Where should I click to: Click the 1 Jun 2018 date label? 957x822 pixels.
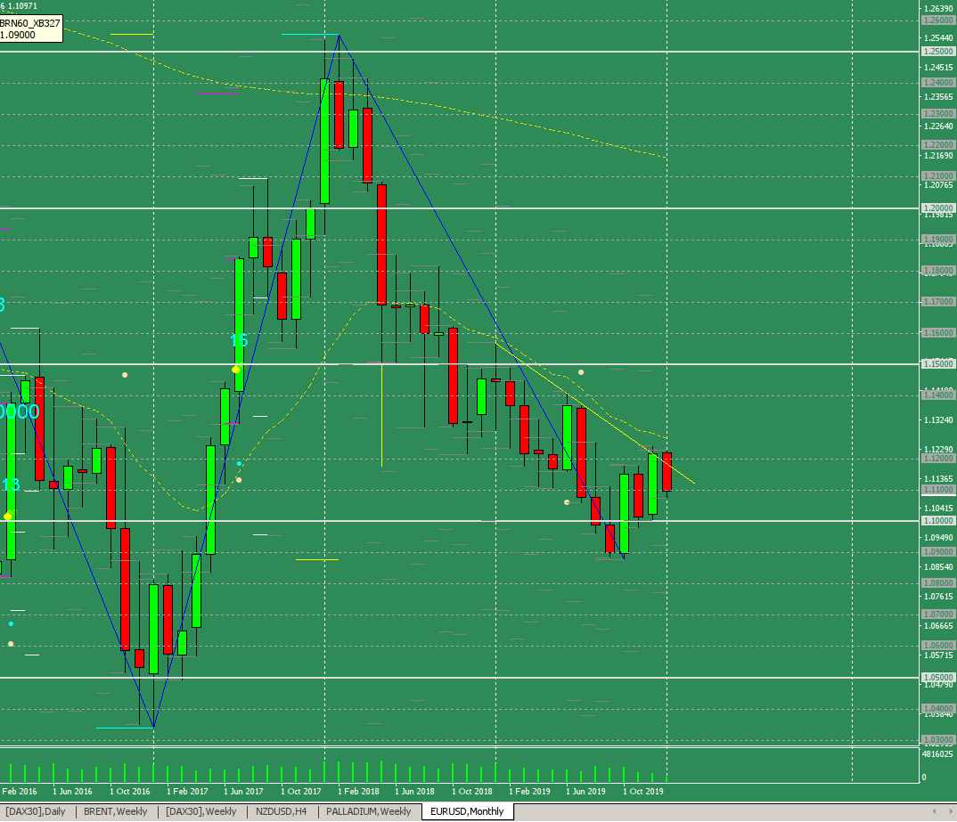pyautogui.click(x=414, y=792)
